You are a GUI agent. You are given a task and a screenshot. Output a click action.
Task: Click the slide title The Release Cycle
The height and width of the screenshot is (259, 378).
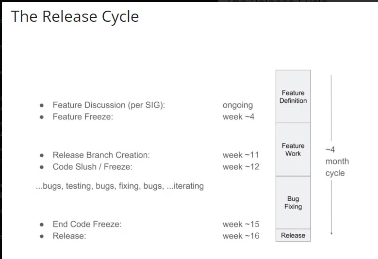tap(75, 17)
